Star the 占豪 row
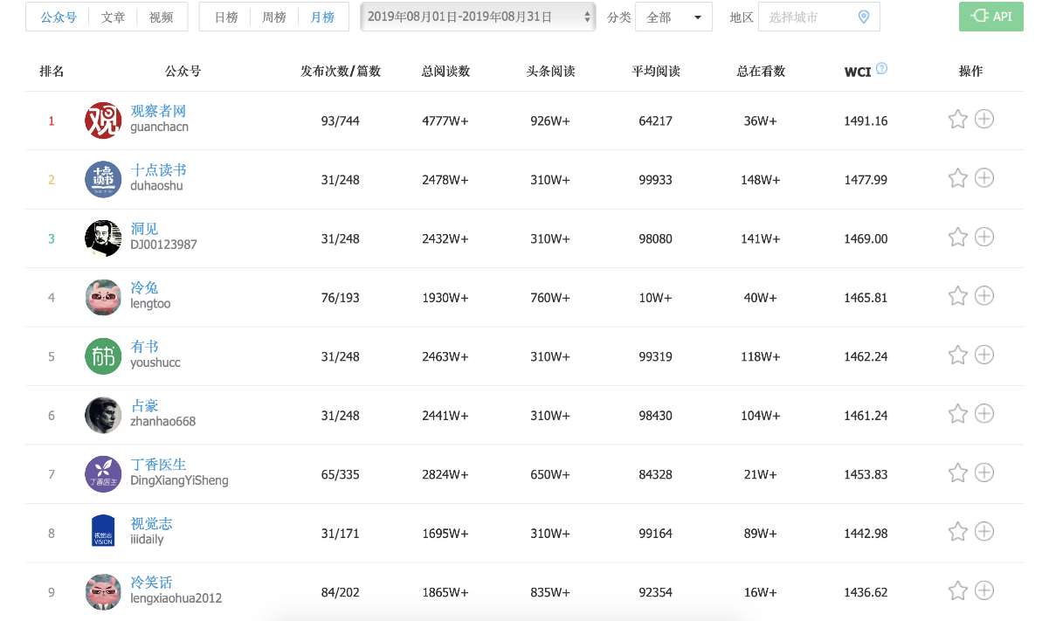The width and height of the screenshot is (1049, 621). [958, 414]
